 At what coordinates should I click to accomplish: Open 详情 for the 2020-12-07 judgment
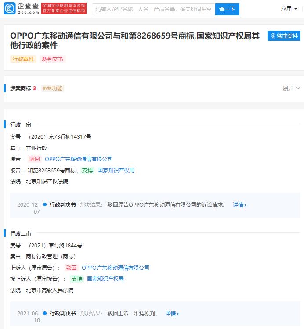(239, 205)
